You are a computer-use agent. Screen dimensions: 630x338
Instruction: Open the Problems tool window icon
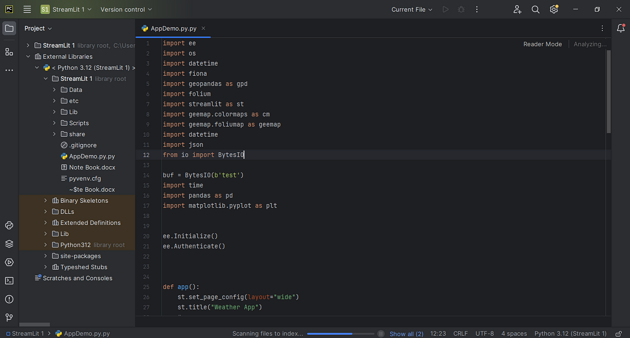click(9, 299)
